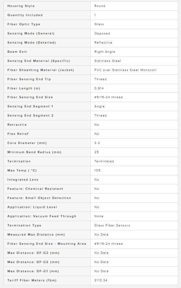Viewport: 181px width, 288px height.
Task: Select the Glass fiber optic type value
Action: coord(99,24)
